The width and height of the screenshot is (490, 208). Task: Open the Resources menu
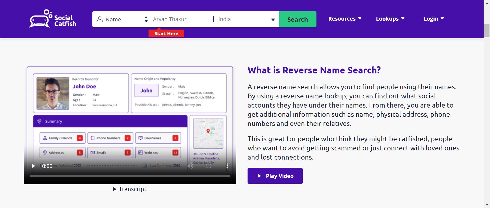pyautogui.click(x=345, y=19)
